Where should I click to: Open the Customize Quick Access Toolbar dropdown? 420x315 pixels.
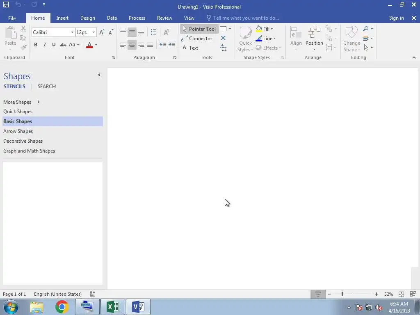click(44, 4)
